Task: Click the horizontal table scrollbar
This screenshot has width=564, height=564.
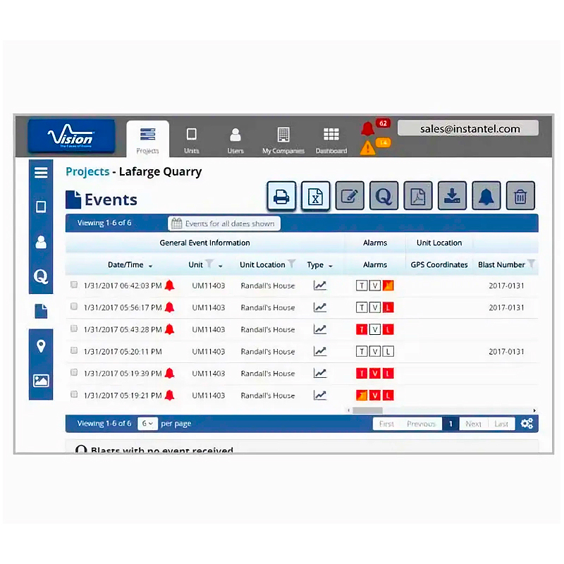Action: pos(367,410)
